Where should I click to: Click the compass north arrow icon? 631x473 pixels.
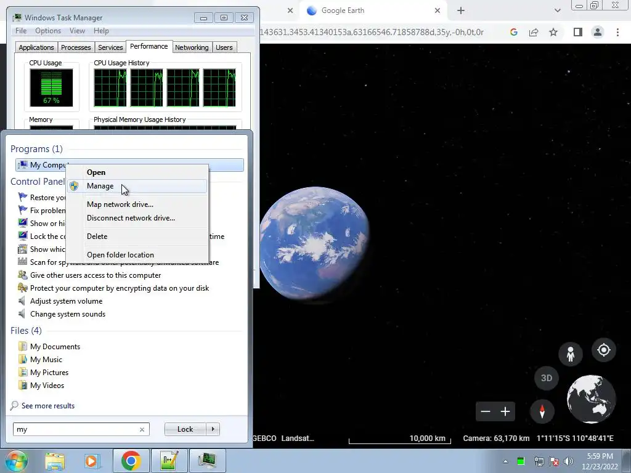542,411
